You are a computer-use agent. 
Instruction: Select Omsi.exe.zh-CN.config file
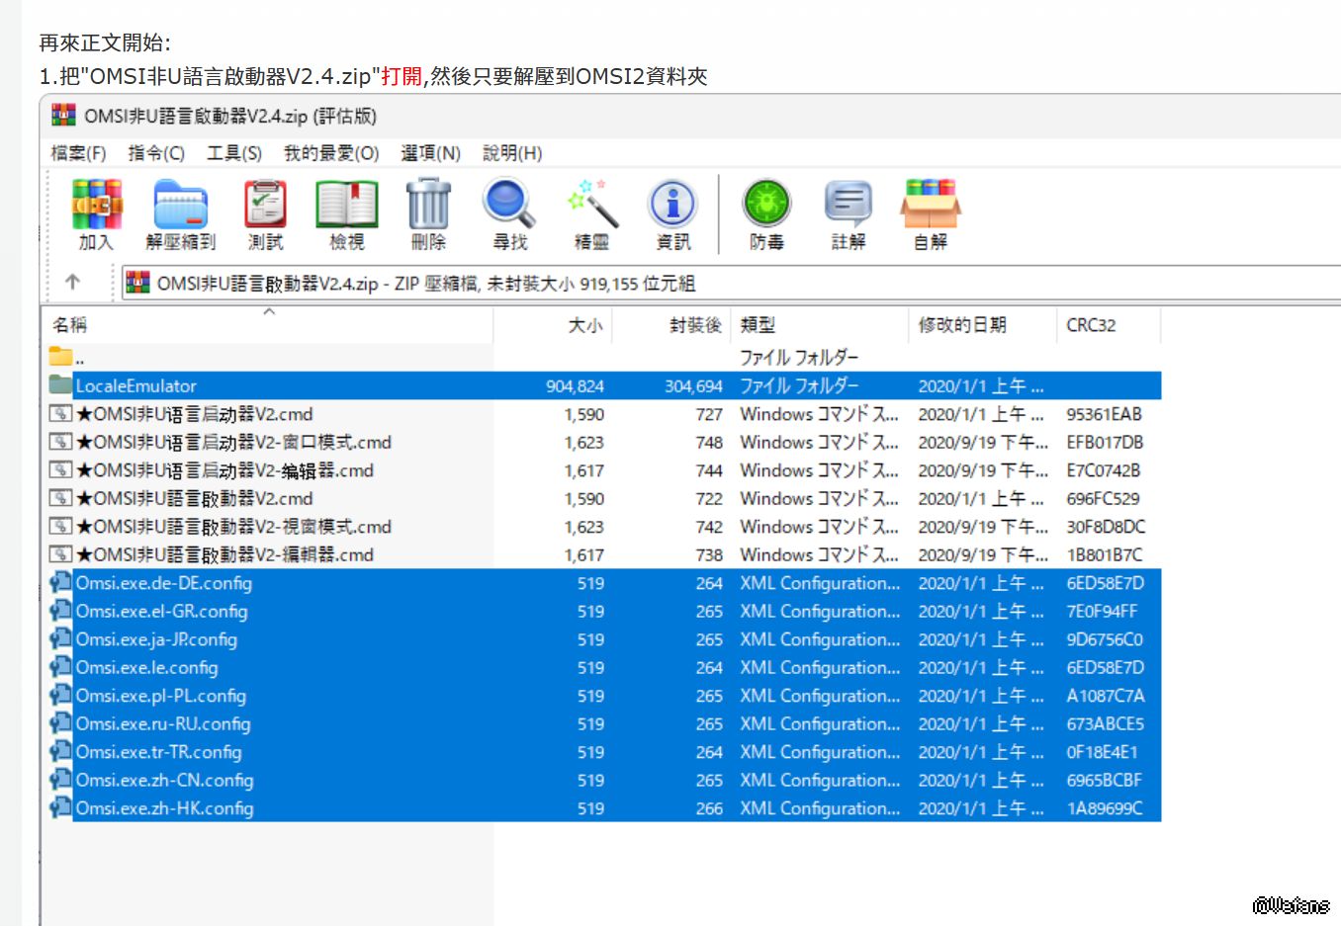tap(164, 781)
